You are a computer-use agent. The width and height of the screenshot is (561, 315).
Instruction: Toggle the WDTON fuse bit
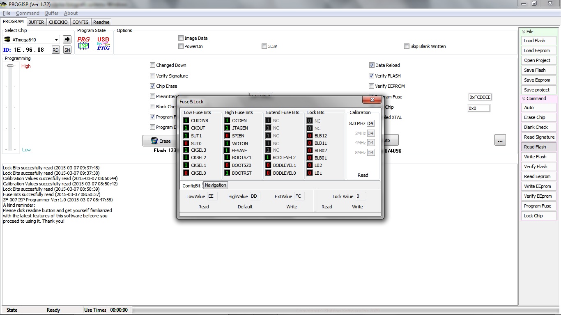tap(227, 144)
